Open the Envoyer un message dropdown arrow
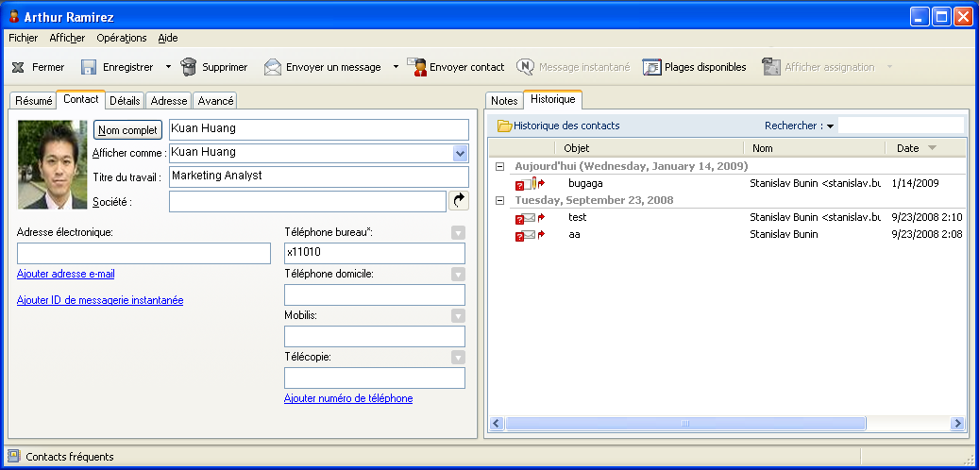 [396, 67]
